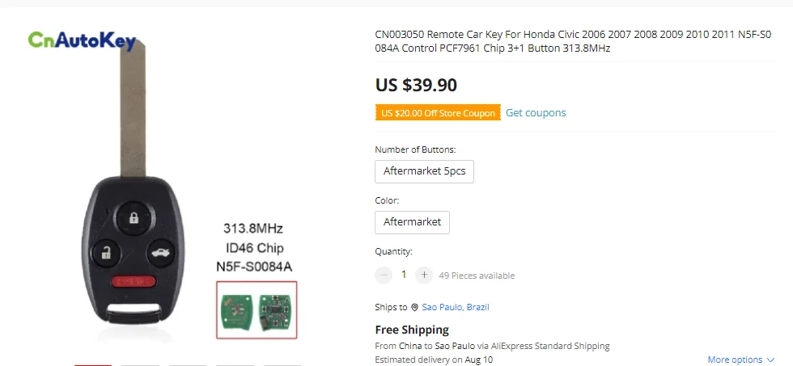This screenshot has height=366, width=793.
Task: Decrease quantity with the minus button
Action: [384, 275]
